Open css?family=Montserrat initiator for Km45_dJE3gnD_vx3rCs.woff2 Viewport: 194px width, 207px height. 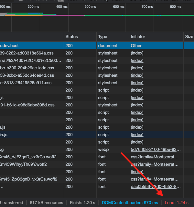click(155, 157)
